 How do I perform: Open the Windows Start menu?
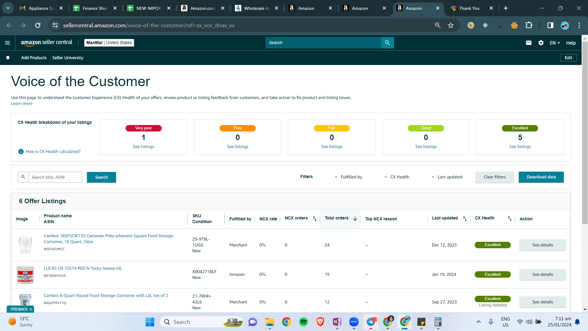(x=150, y=322)
